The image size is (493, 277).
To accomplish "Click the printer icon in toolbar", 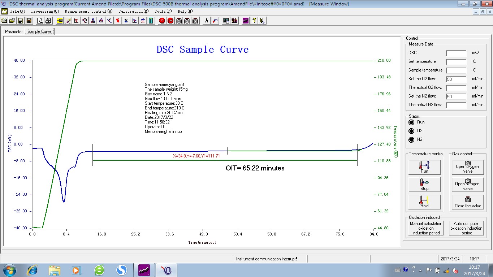I will 48,21.
